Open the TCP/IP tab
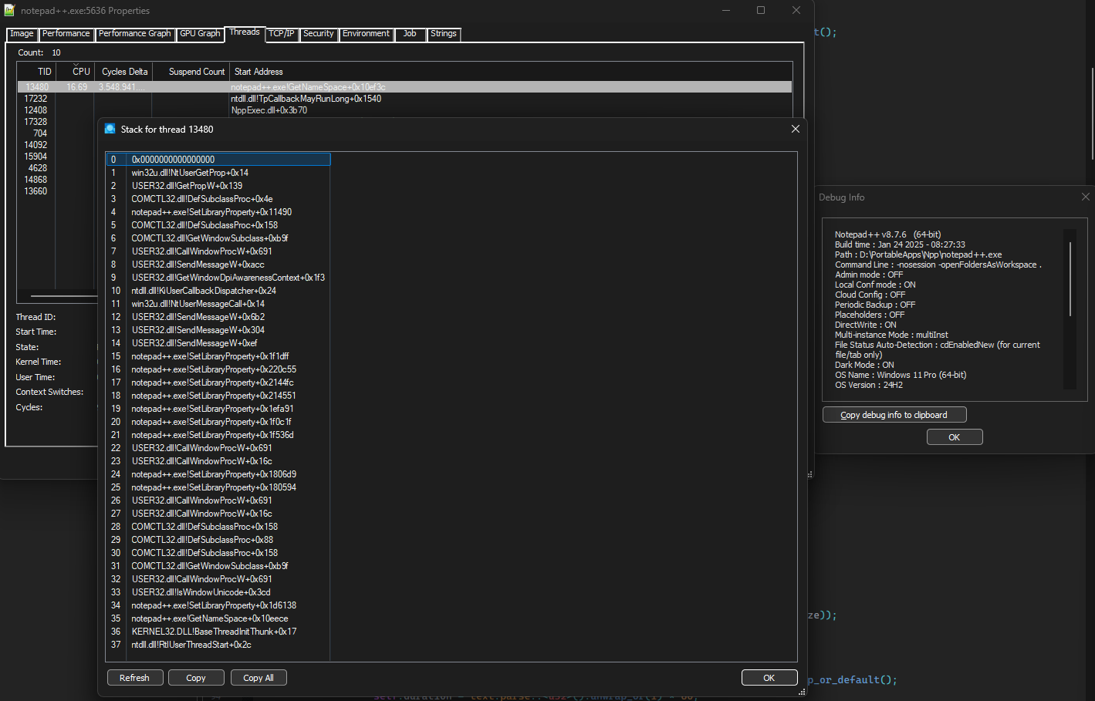The image size is (1095, 701). [282, 34]
